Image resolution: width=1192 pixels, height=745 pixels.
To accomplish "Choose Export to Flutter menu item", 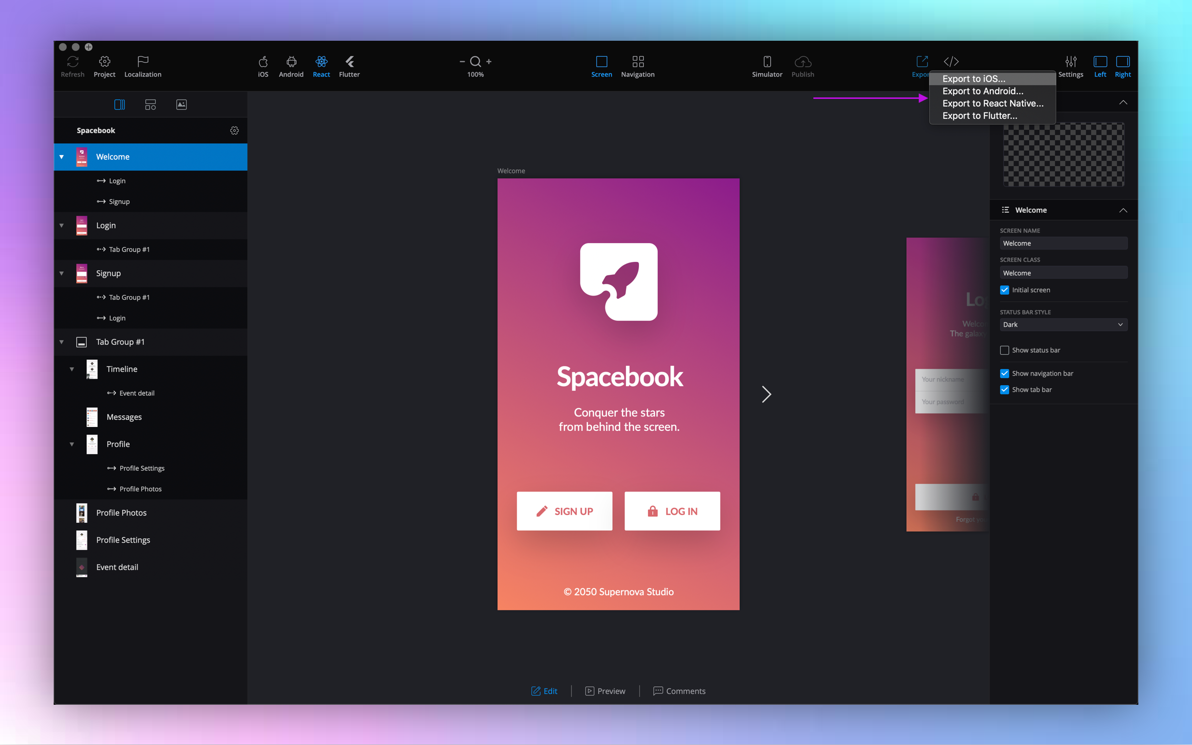I will pyautogui.click(x=979, y=116).
